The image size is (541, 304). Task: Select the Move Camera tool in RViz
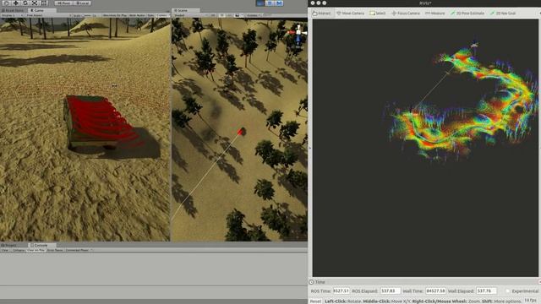[351, 14]
